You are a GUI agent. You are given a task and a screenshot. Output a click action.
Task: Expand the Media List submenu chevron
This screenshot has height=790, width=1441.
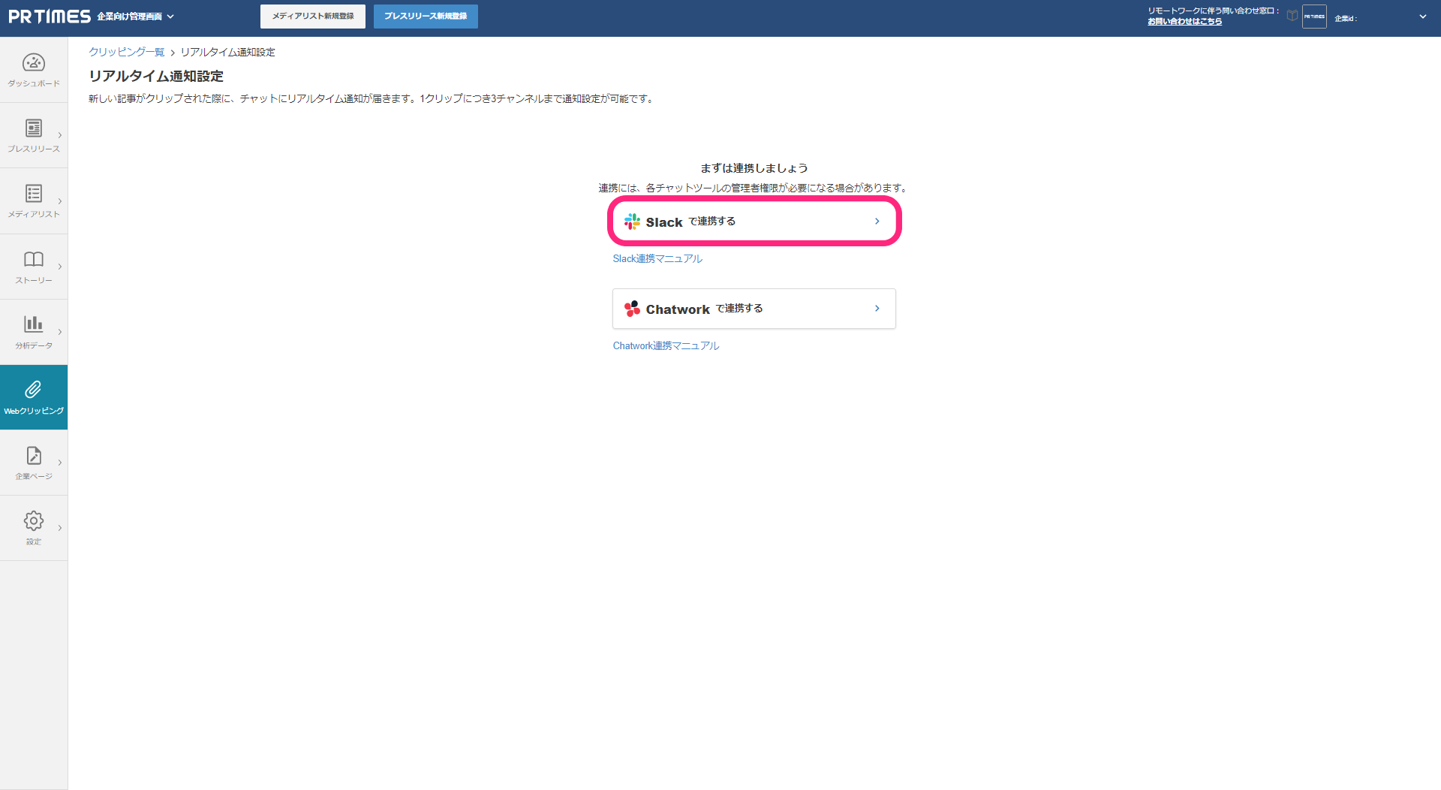coord(60,201)
